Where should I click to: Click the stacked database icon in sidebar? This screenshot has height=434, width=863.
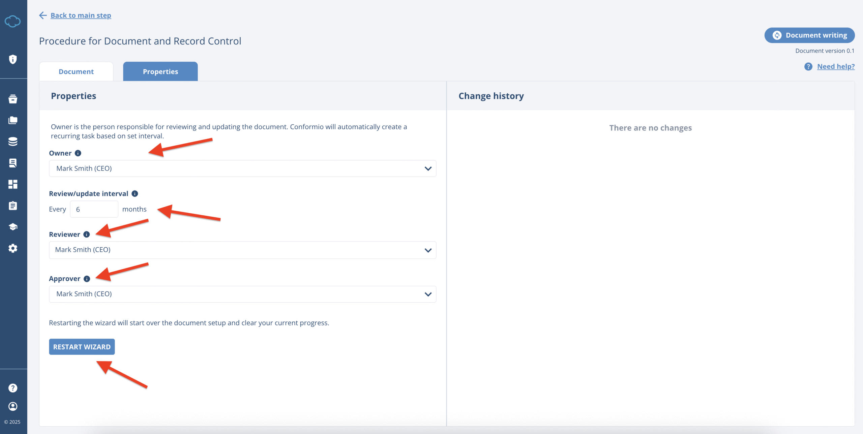(13, 142)
